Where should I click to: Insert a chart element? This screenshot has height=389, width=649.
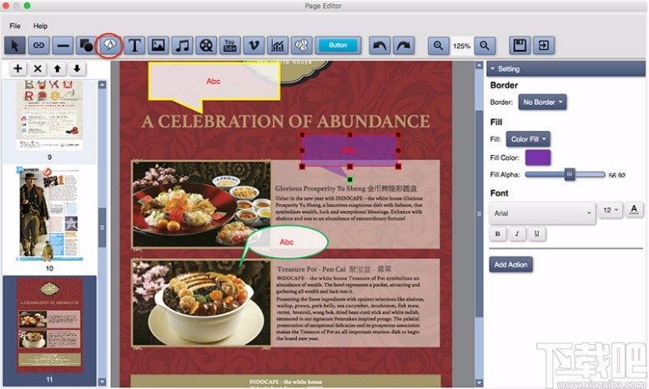click(278, 46)
